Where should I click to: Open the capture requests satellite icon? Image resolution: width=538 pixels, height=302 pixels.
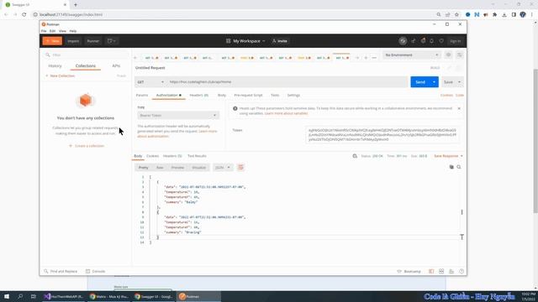click(x=413, y=41)
